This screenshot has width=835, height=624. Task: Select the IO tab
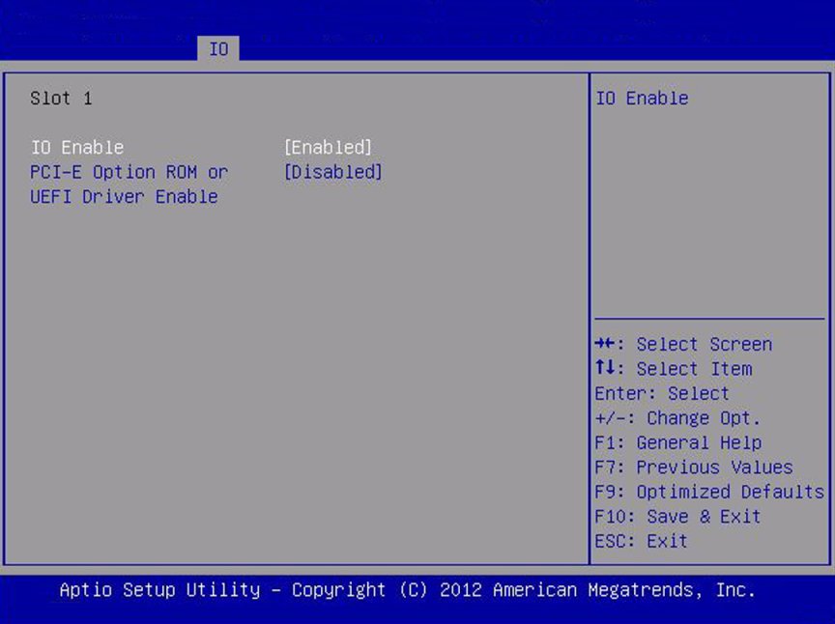(217, 48)
